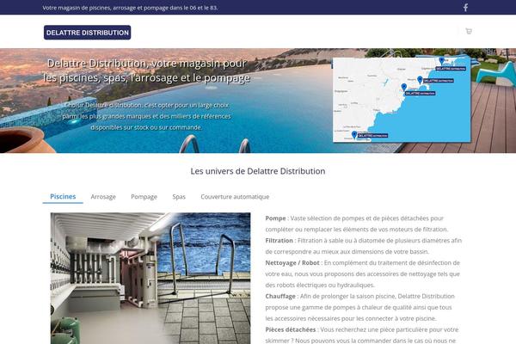This screenshot has width=516, height=344.
Task: Click the pool equipment room photo
Action: pos(150,278)
